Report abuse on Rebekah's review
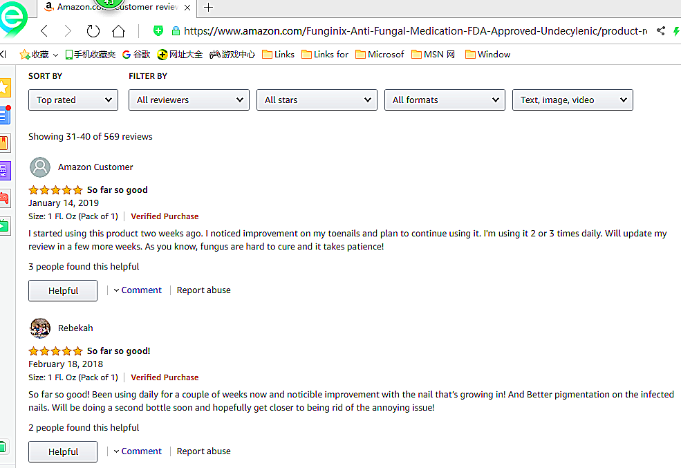The image size is (681, 468). [x=203, y=451]
